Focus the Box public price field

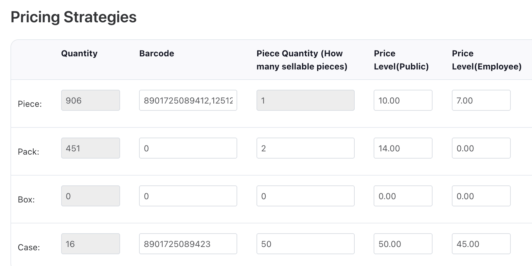403,196
